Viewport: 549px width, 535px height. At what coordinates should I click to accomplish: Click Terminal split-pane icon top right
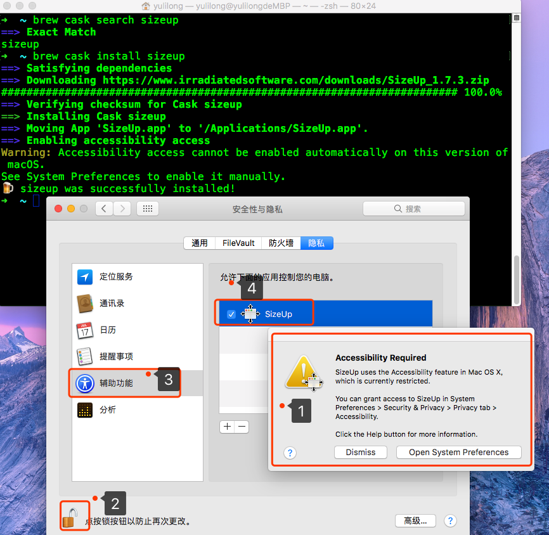[516, 18]
